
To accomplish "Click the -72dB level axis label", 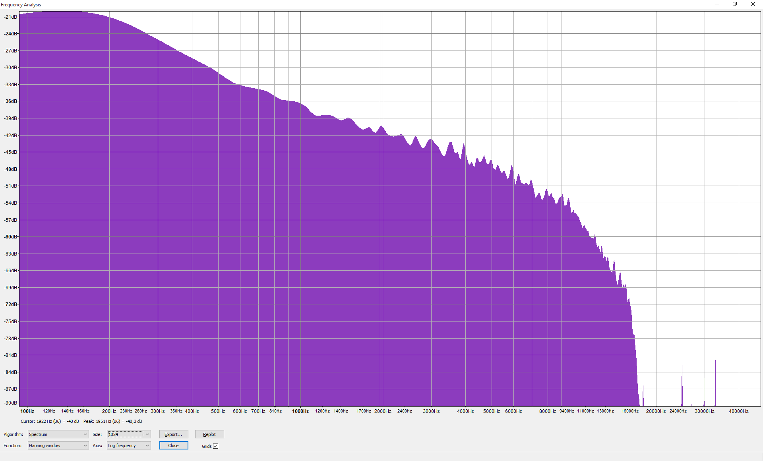I will click(11, 304).
